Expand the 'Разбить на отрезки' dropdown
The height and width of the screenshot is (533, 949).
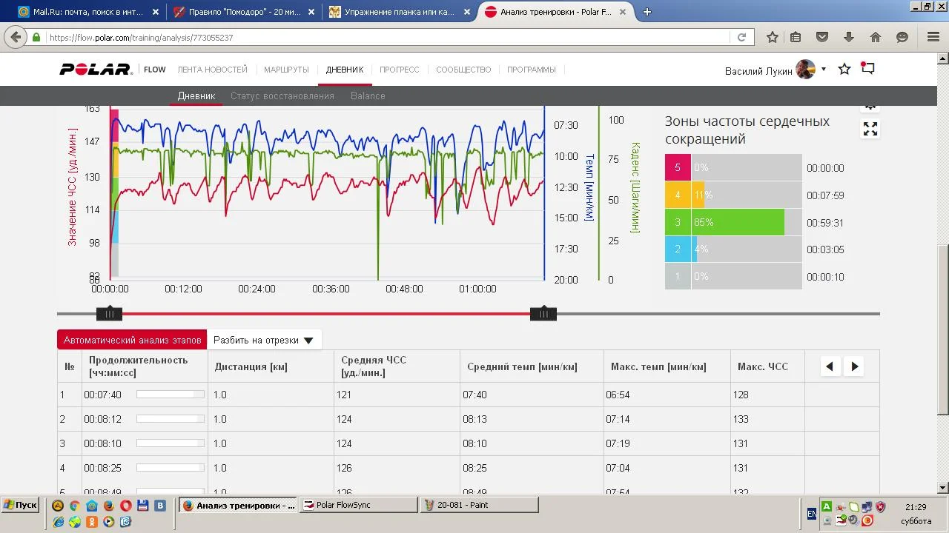[x=263, y=341]
